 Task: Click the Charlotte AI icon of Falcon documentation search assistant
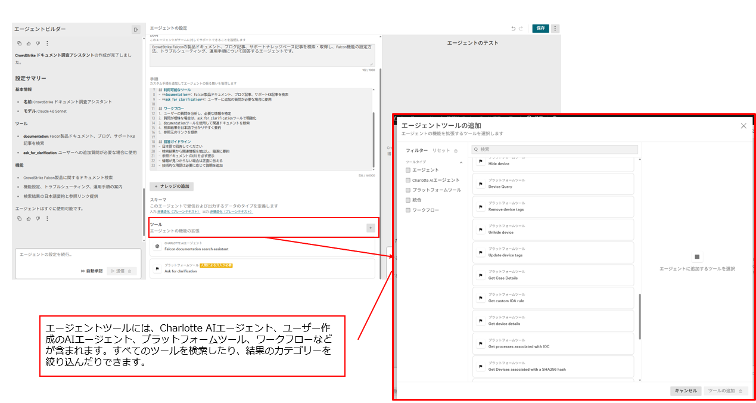coord(157,246)
